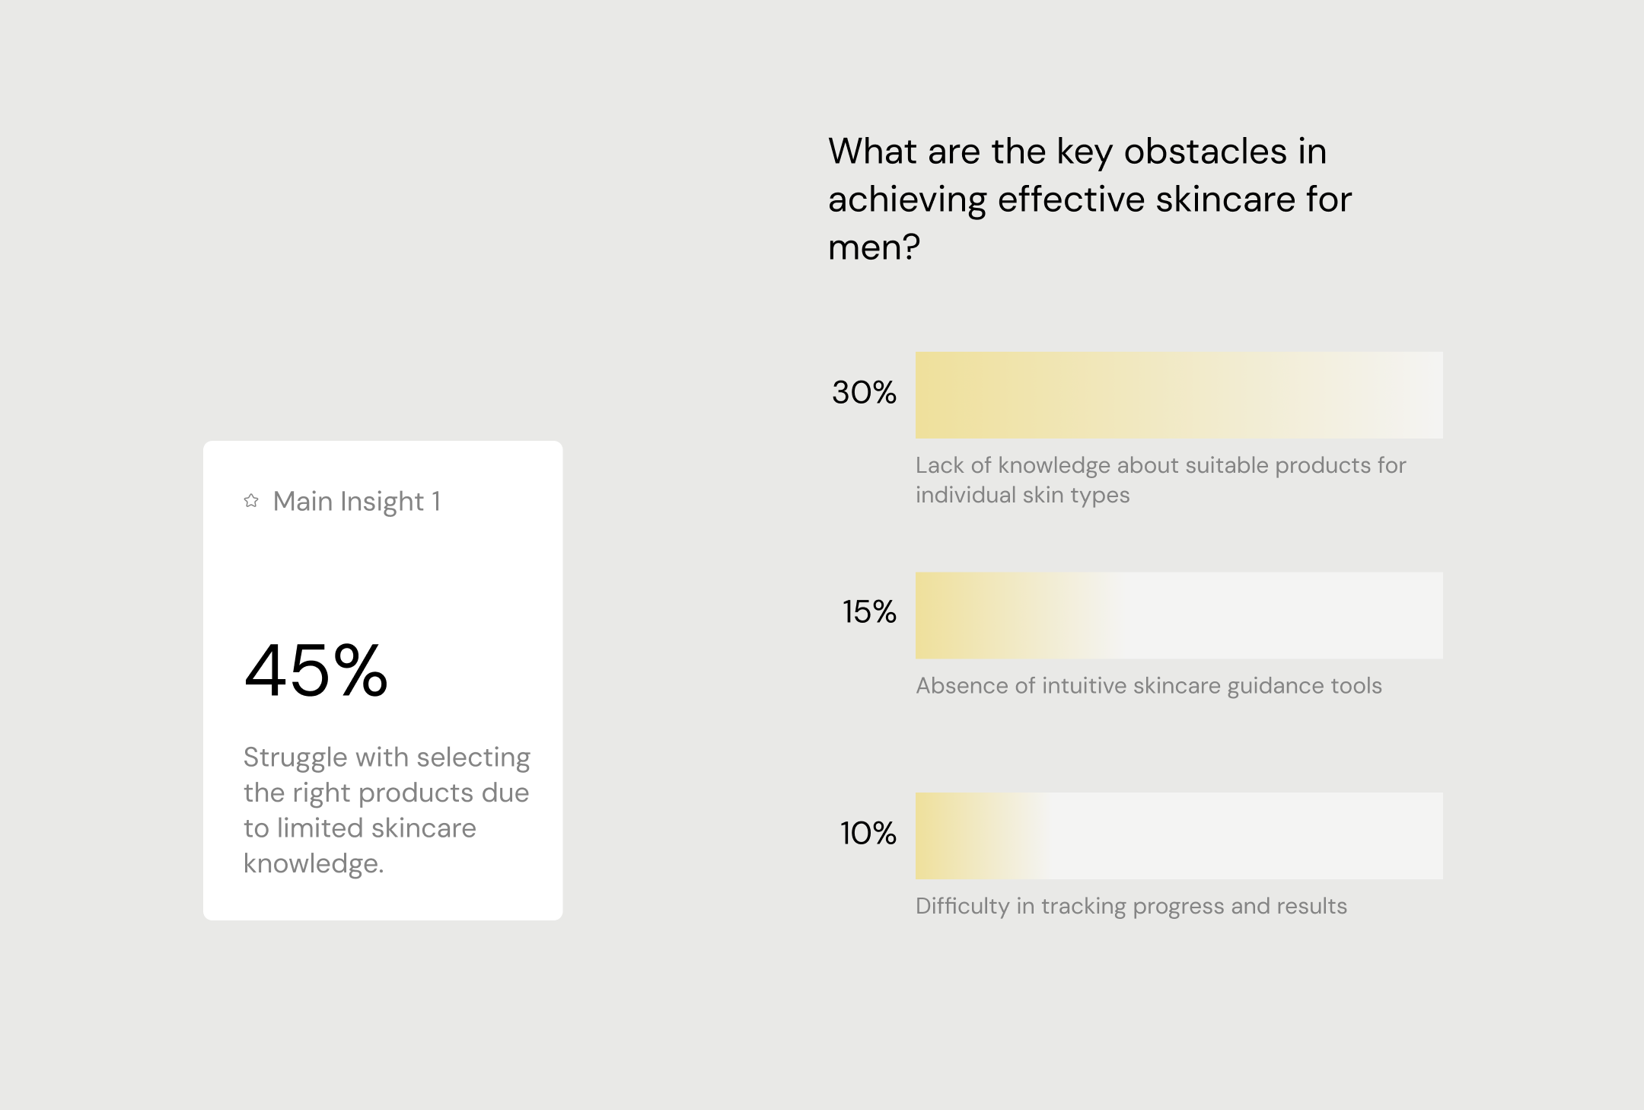Viewport: 1644px width, 1110px height.
Task: Click "individual skin types" caption line
Action: pyautogui.click(x=1022, y=495)
